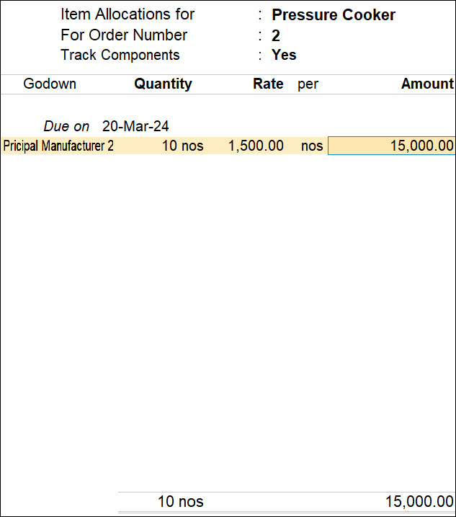Click the For Order Number label
Viewport: 456px width, 517px height.
tap(124, 35)
